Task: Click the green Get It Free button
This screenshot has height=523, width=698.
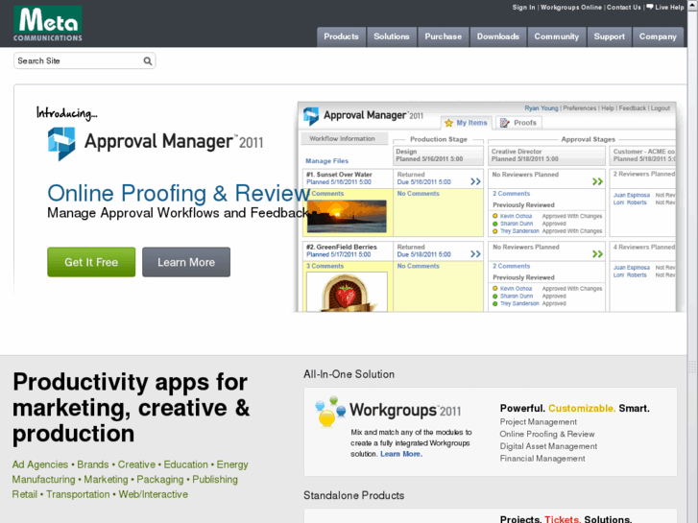Action: [x=91, y=262]
